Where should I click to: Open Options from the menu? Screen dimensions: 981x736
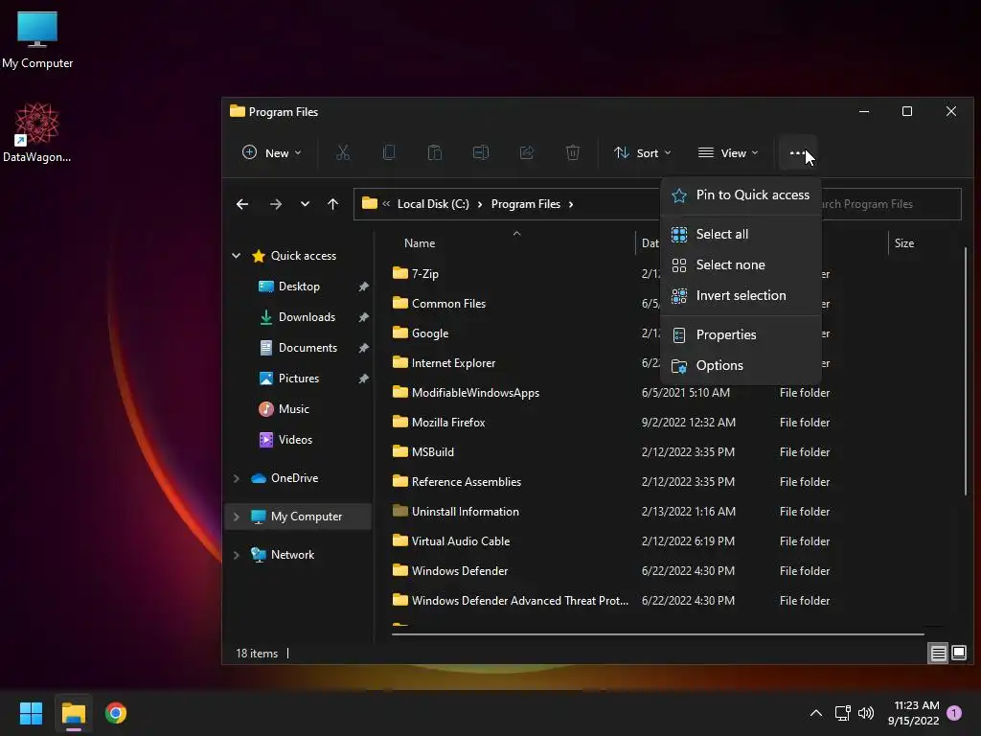tap(741, 365)
